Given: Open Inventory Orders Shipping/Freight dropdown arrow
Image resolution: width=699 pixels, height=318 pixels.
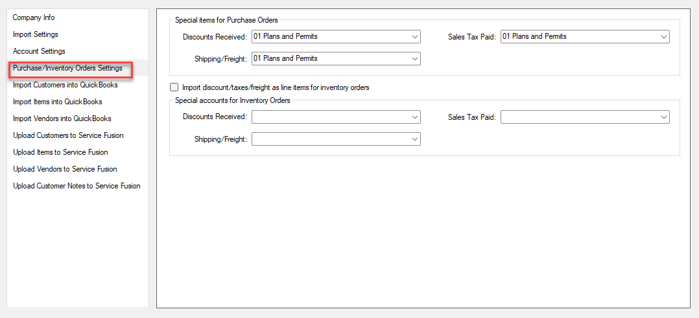Looking at the screenshot, I should [415, 139].
